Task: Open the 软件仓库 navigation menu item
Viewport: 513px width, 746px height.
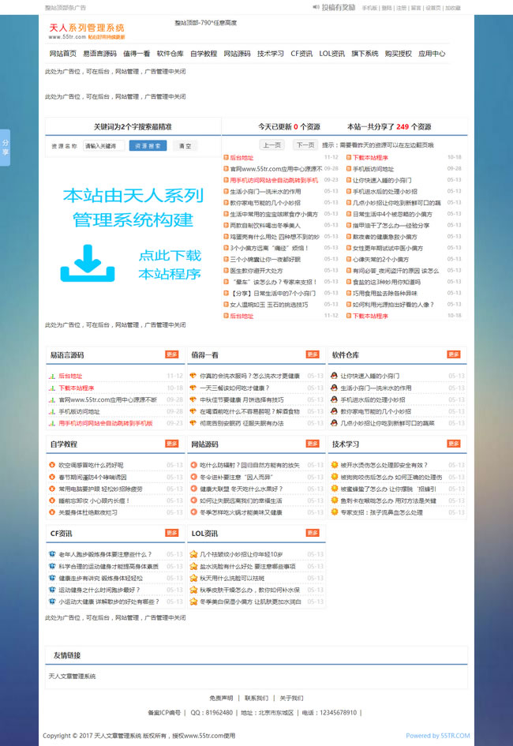Action: 170,54
